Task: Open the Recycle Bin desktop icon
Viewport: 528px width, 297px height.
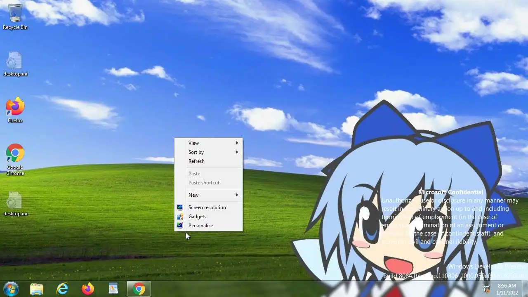Action: [15, 16]
